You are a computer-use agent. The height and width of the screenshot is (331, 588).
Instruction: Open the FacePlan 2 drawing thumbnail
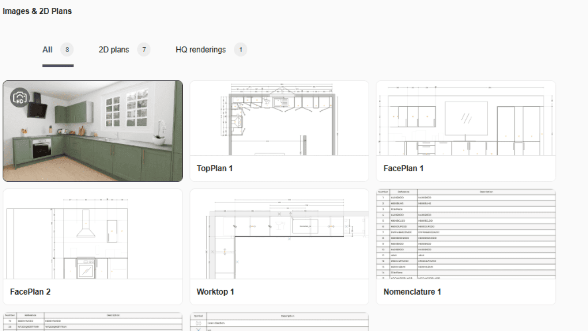pos(93,234)
